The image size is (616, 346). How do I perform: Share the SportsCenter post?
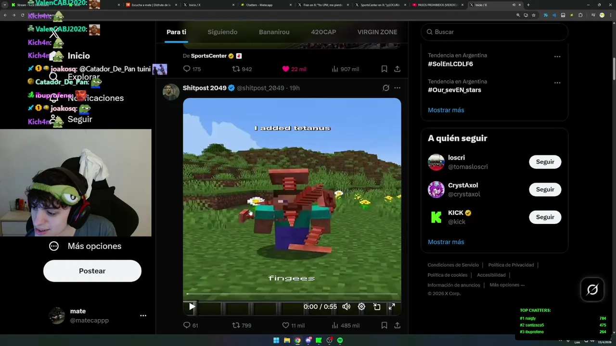[397, 69]
